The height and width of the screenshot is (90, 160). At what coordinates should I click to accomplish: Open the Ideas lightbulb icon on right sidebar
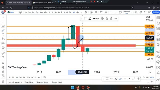point(158,45)
